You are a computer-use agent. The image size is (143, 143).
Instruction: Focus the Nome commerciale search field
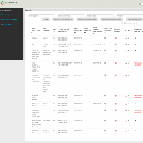point(71,16)
